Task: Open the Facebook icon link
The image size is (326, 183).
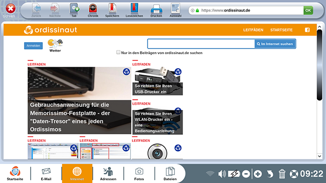Action: click(x=307, y=30)
